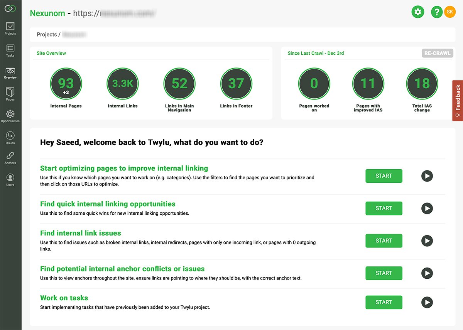Click the 'Site Overview' panel title
The image size is (463, 330).
[x=51, y=53]
